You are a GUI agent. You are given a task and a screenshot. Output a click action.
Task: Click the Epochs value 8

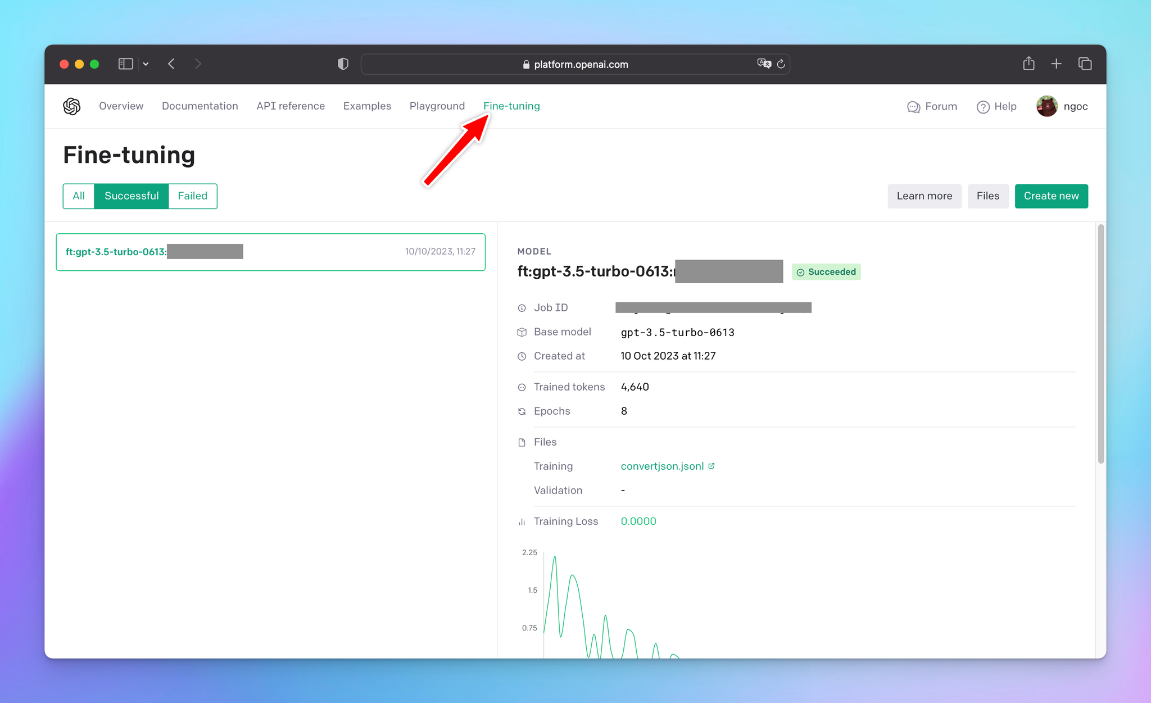(624, 411)
